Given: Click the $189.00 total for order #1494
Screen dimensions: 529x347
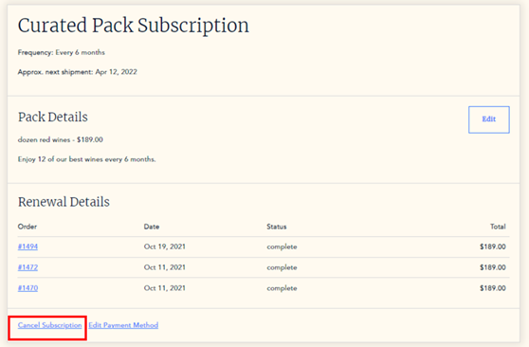Looking at the screenshot, I should tap(493, 247).
